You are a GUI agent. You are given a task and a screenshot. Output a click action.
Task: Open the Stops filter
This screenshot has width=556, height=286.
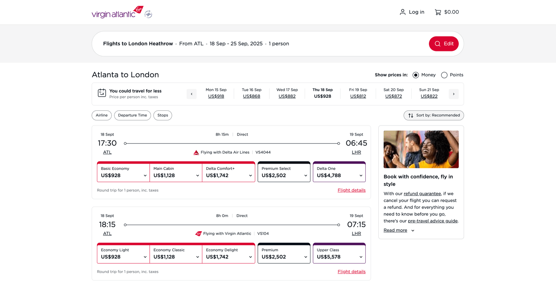click(163, 115)
